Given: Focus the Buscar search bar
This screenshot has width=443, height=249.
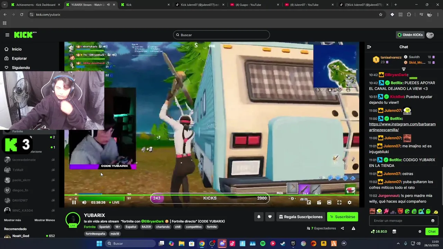Looking at the screenshot, I should coord(221,35).
